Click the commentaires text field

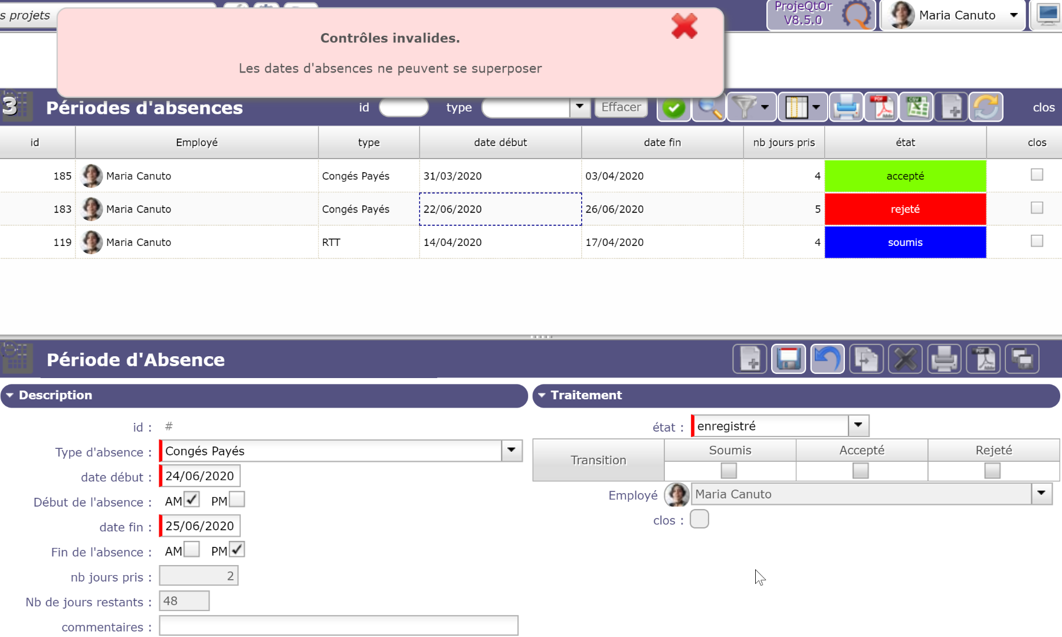[x=338, y=626]
